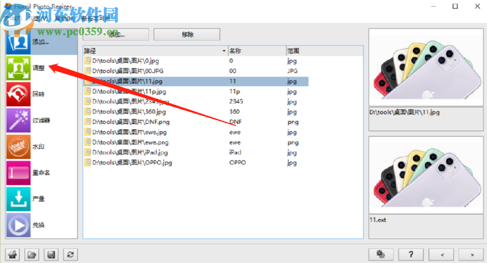Click the lower output preview thumbnail
Screen dimensions: 487x263
point(426,175)
